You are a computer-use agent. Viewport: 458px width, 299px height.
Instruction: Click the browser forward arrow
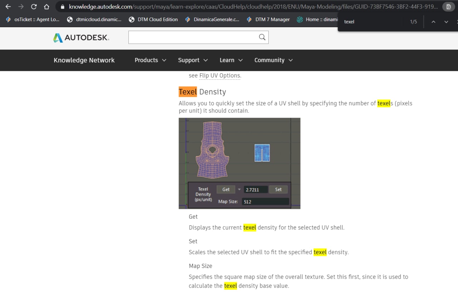click(21, 6)
